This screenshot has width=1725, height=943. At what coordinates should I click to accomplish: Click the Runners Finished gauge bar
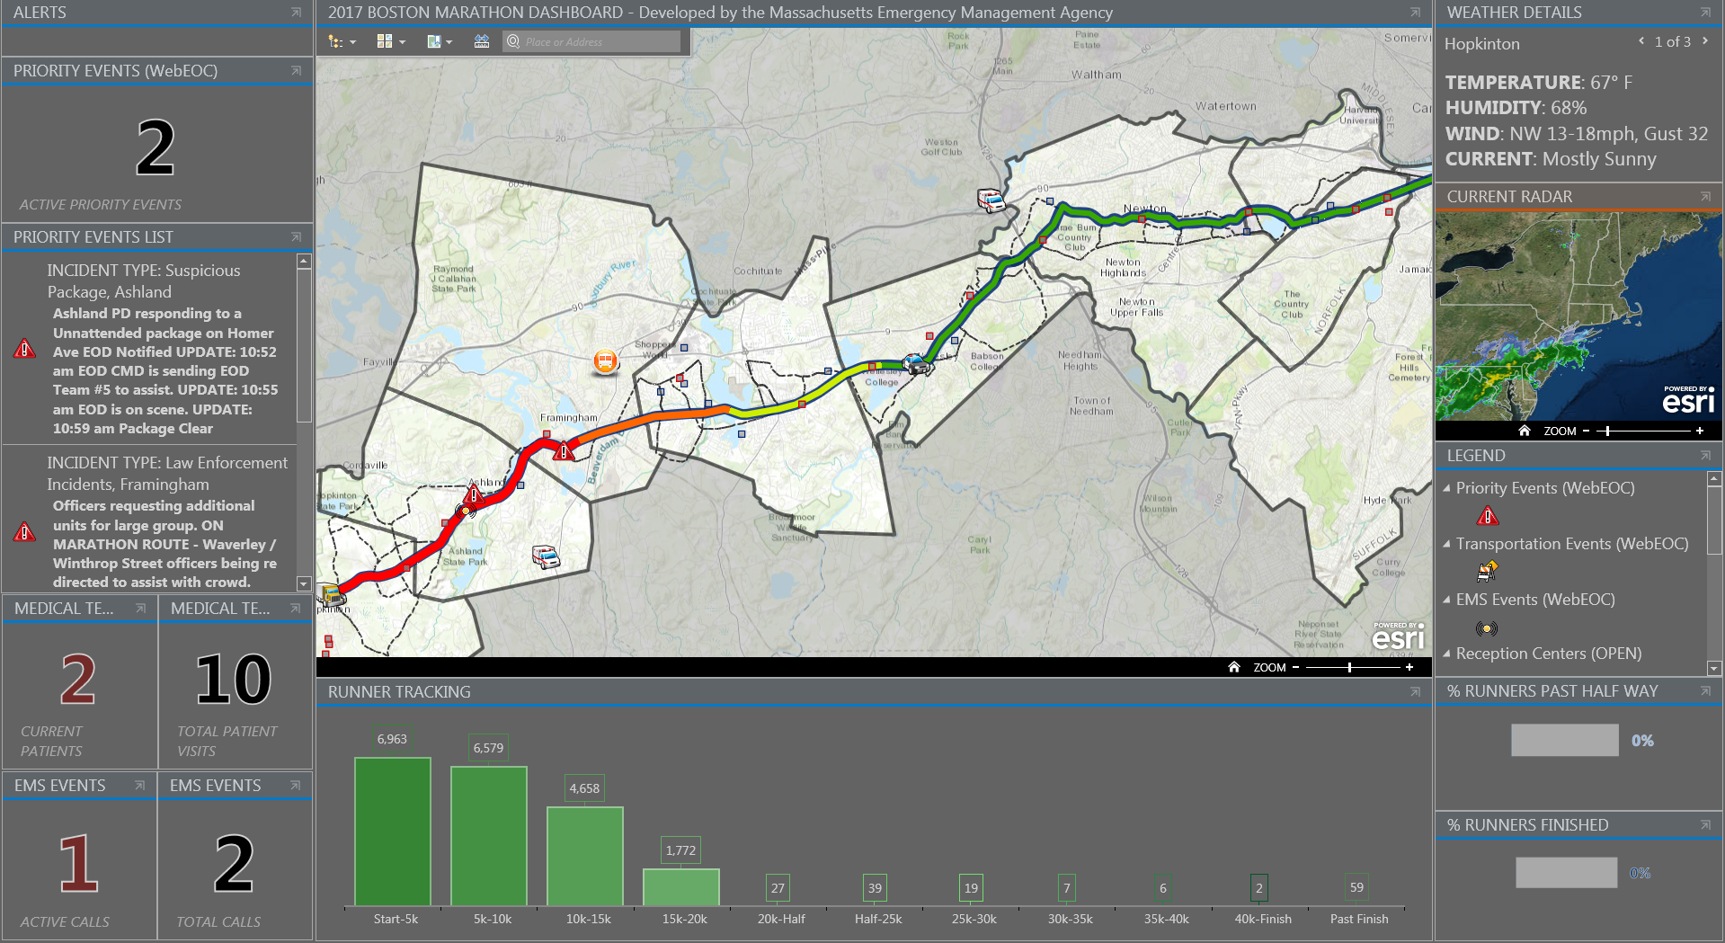1567,872
